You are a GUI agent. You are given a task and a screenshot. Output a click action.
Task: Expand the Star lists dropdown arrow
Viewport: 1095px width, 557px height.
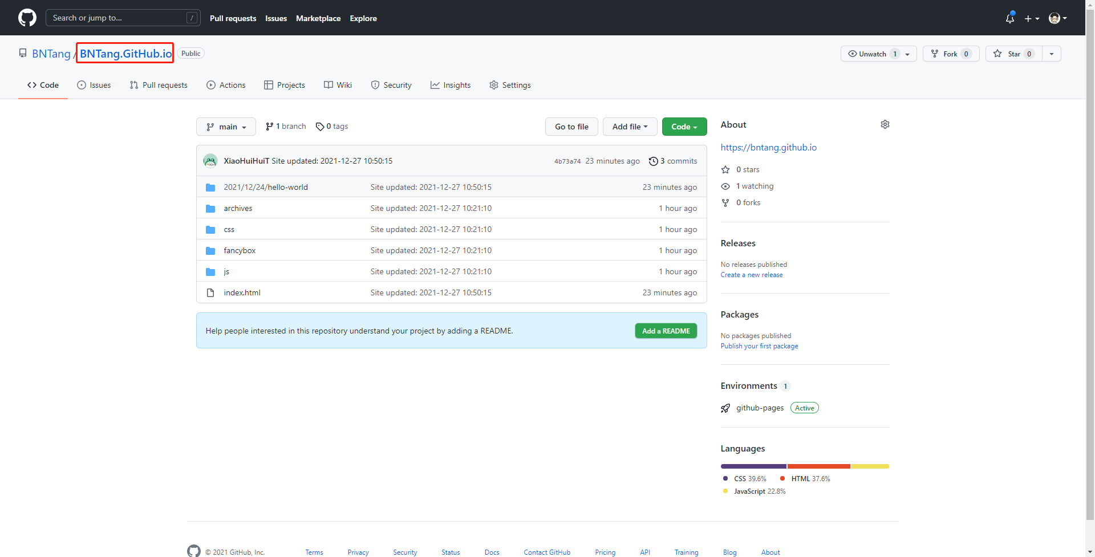[1052, 54]
